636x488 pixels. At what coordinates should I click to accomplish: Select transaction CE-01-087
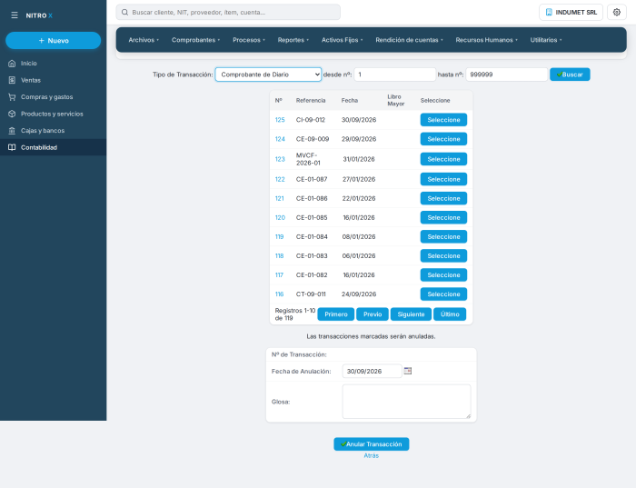pos(443,179)
